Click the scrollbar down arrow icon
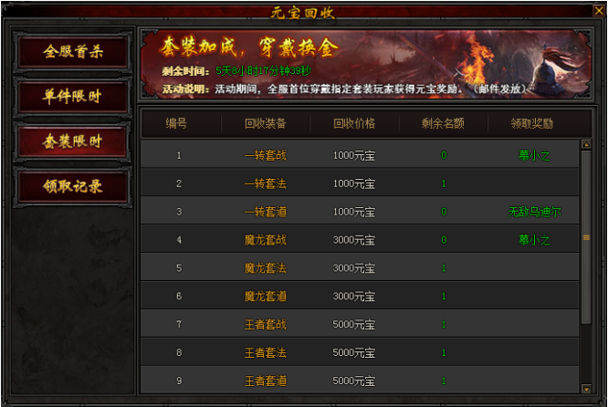 tap(586, 389)
